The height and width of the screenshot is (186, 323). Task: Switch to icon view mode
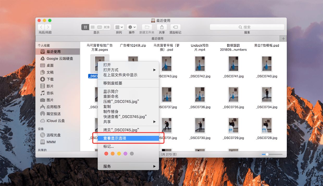(x=85, y=27)
